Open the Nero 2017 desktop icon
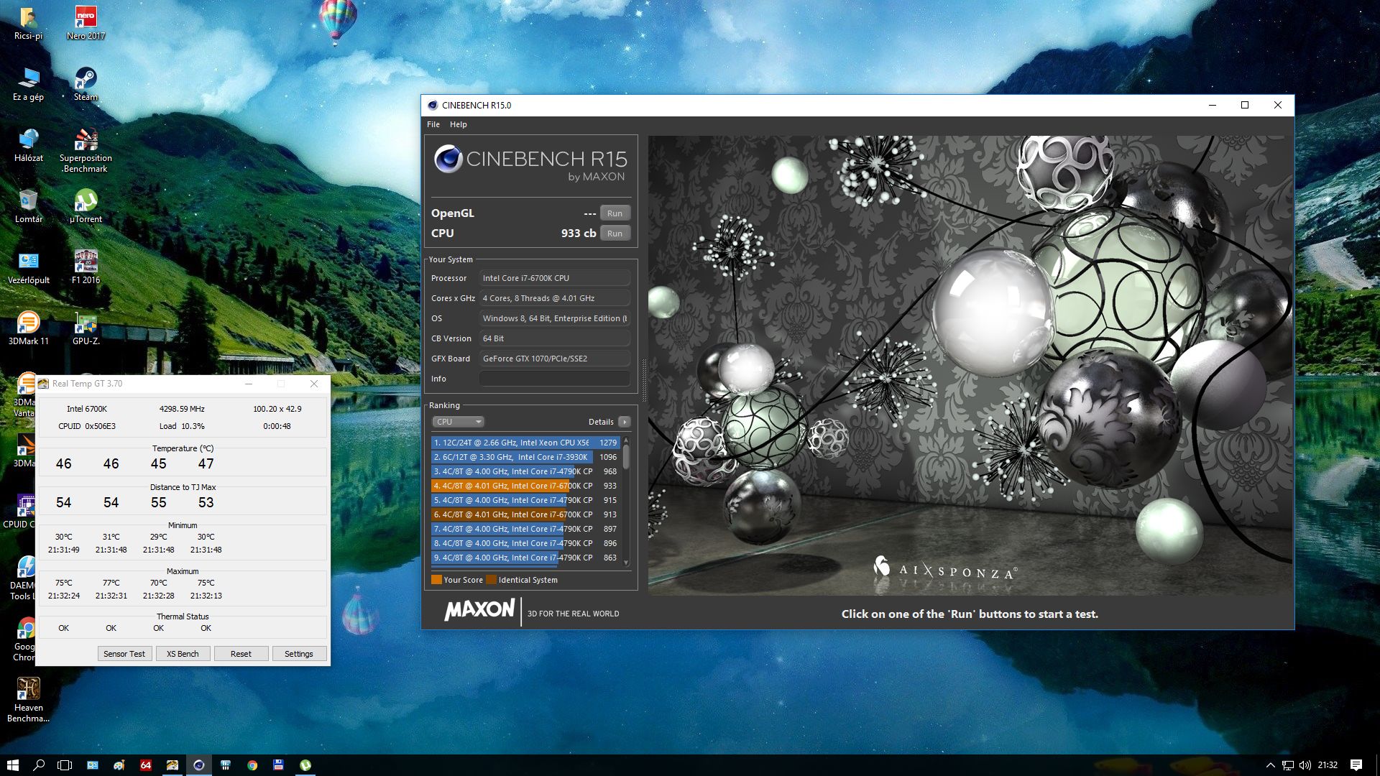1380x776 pixels. click(86, 22)
